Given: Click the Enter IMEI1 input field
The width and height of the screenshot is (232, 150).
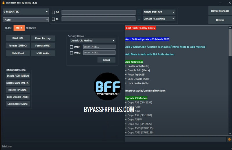Looking at the screenshot, I should click(x=99, y=47).
